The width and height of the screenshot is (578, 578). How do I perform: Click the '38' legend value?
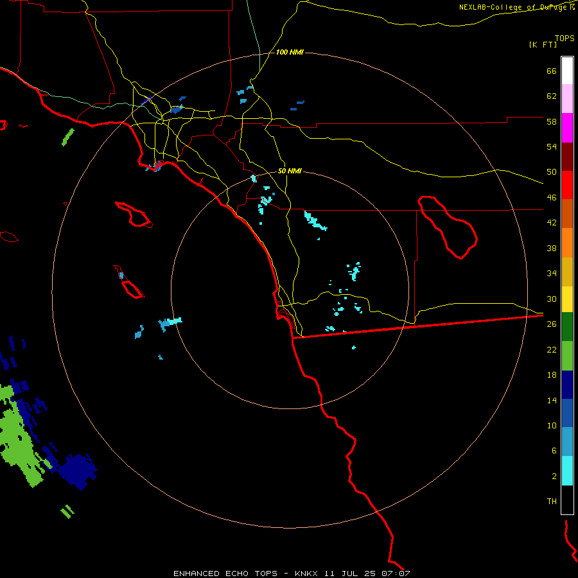click(552, 249)
